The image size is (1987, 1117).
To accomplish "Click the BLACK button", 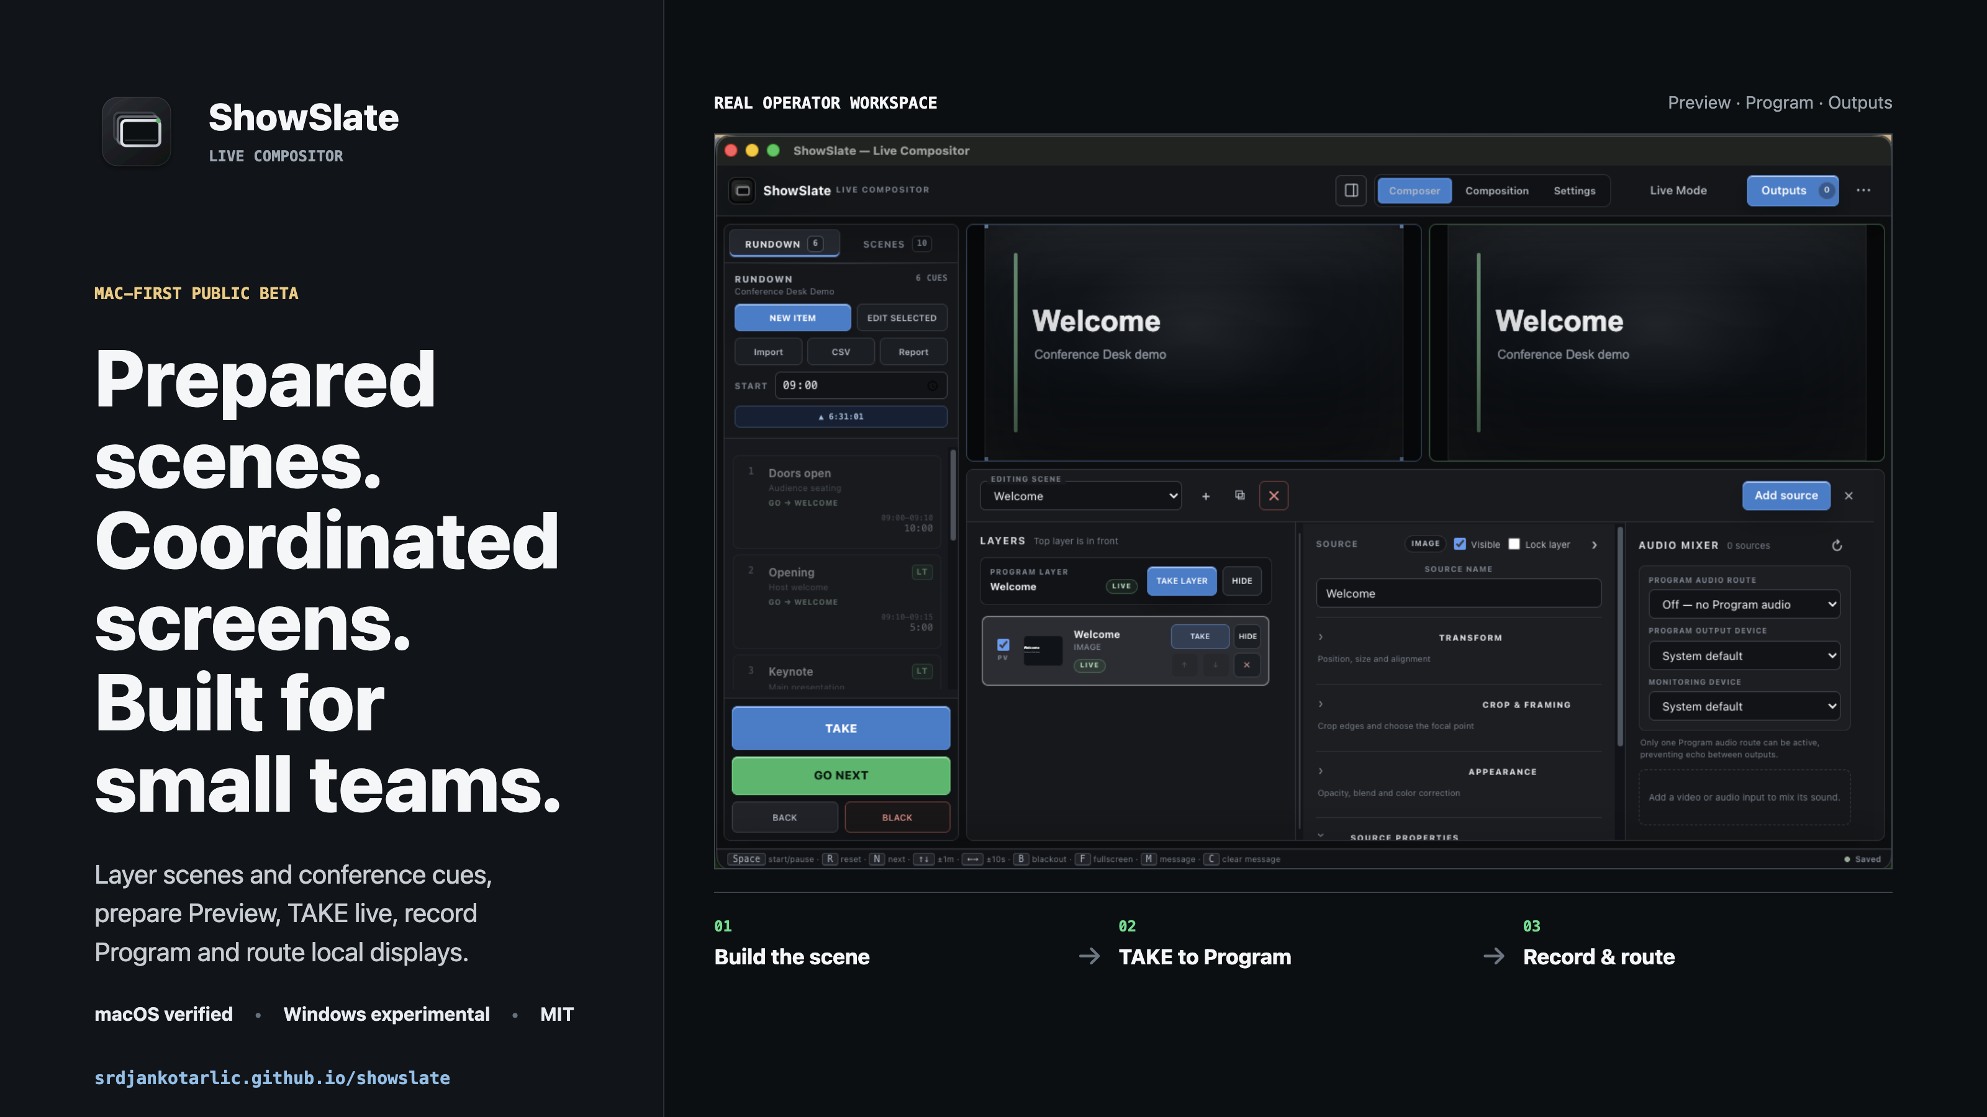I will [x=897, y=817].
